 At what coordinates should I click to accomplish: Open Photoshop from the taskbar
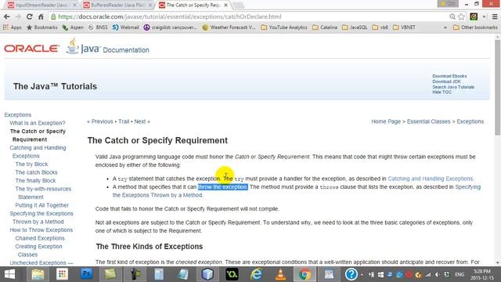(x=86, y=274)
